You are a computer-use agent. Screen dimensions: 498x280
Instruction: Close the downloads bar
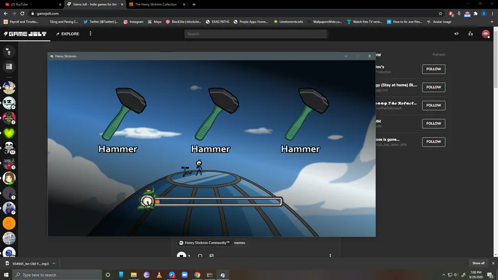tap(493, 263)
